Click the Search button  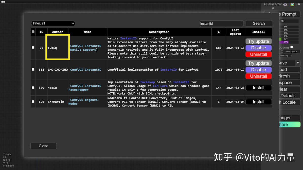coord(259,23)
